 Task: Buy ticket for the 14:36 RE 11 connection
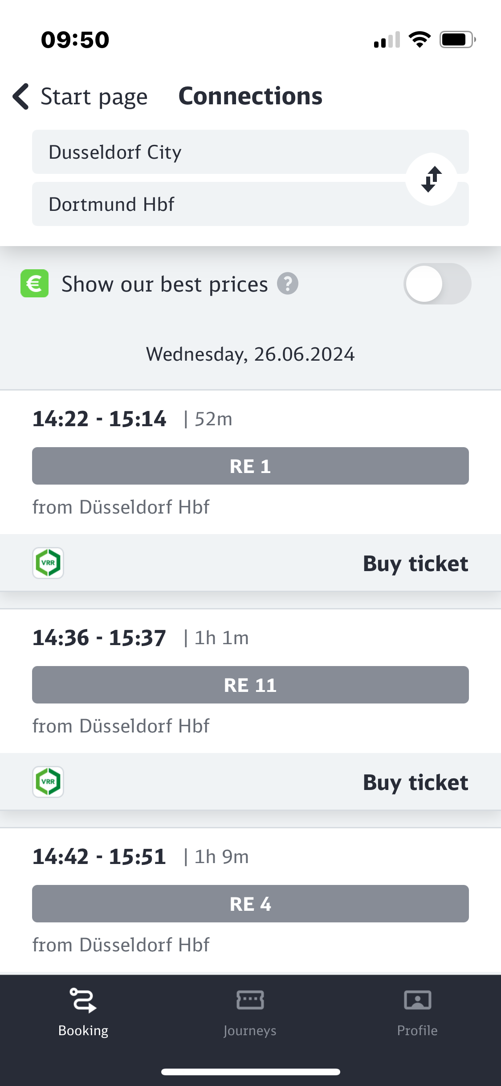click(x=415, y=782)
